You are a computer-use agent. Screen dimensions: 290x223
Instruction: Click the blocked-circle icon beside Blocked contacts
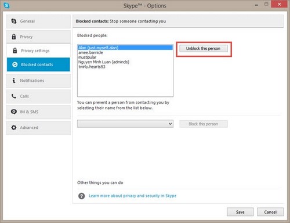tap(15, 64)
